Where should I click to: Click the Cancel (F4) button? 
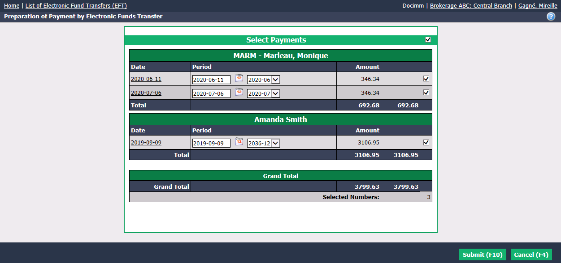tap(531, 255)
